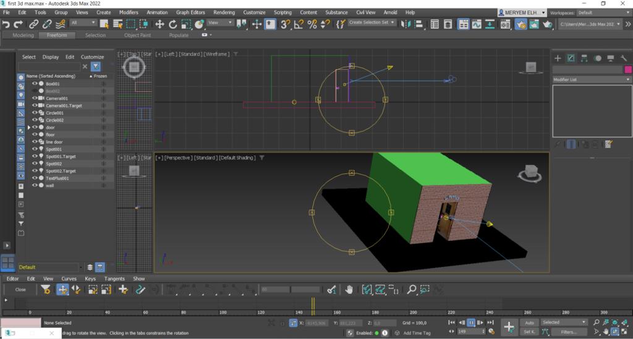Viewport: 633px width, 339px height.
Task: Switch to the Object Paint ribbon tab
Action: tap(136, 35)
